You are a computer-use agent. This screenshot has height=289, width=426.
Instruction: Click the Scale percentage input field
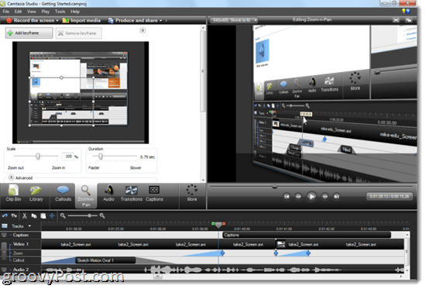(68, 157)
